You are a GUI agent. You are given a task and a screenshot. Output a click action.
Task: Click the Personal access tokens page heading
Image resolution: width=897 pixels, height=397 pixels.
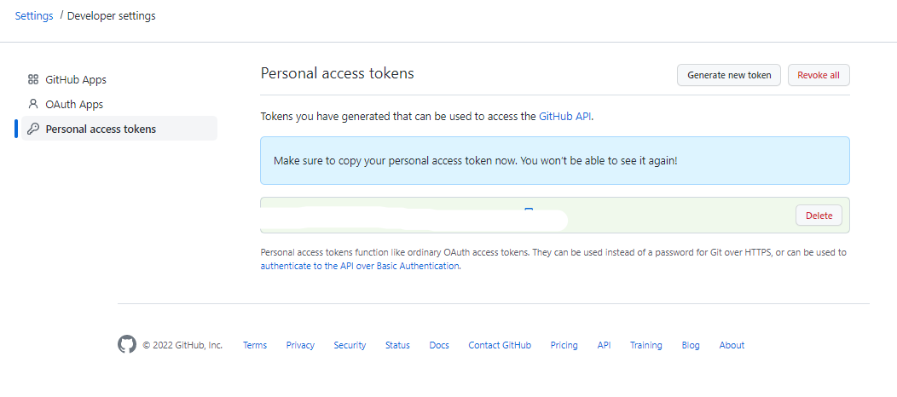pos(338,73)
